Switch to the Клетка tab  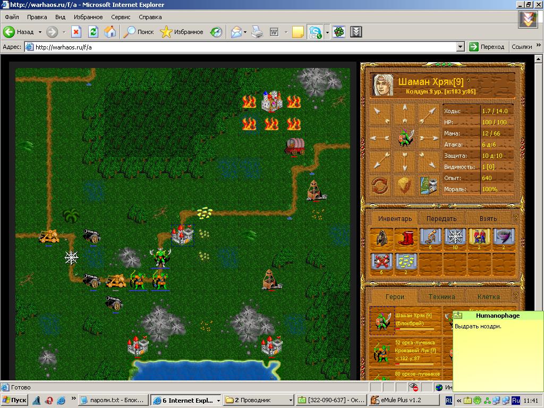point(489,296)
